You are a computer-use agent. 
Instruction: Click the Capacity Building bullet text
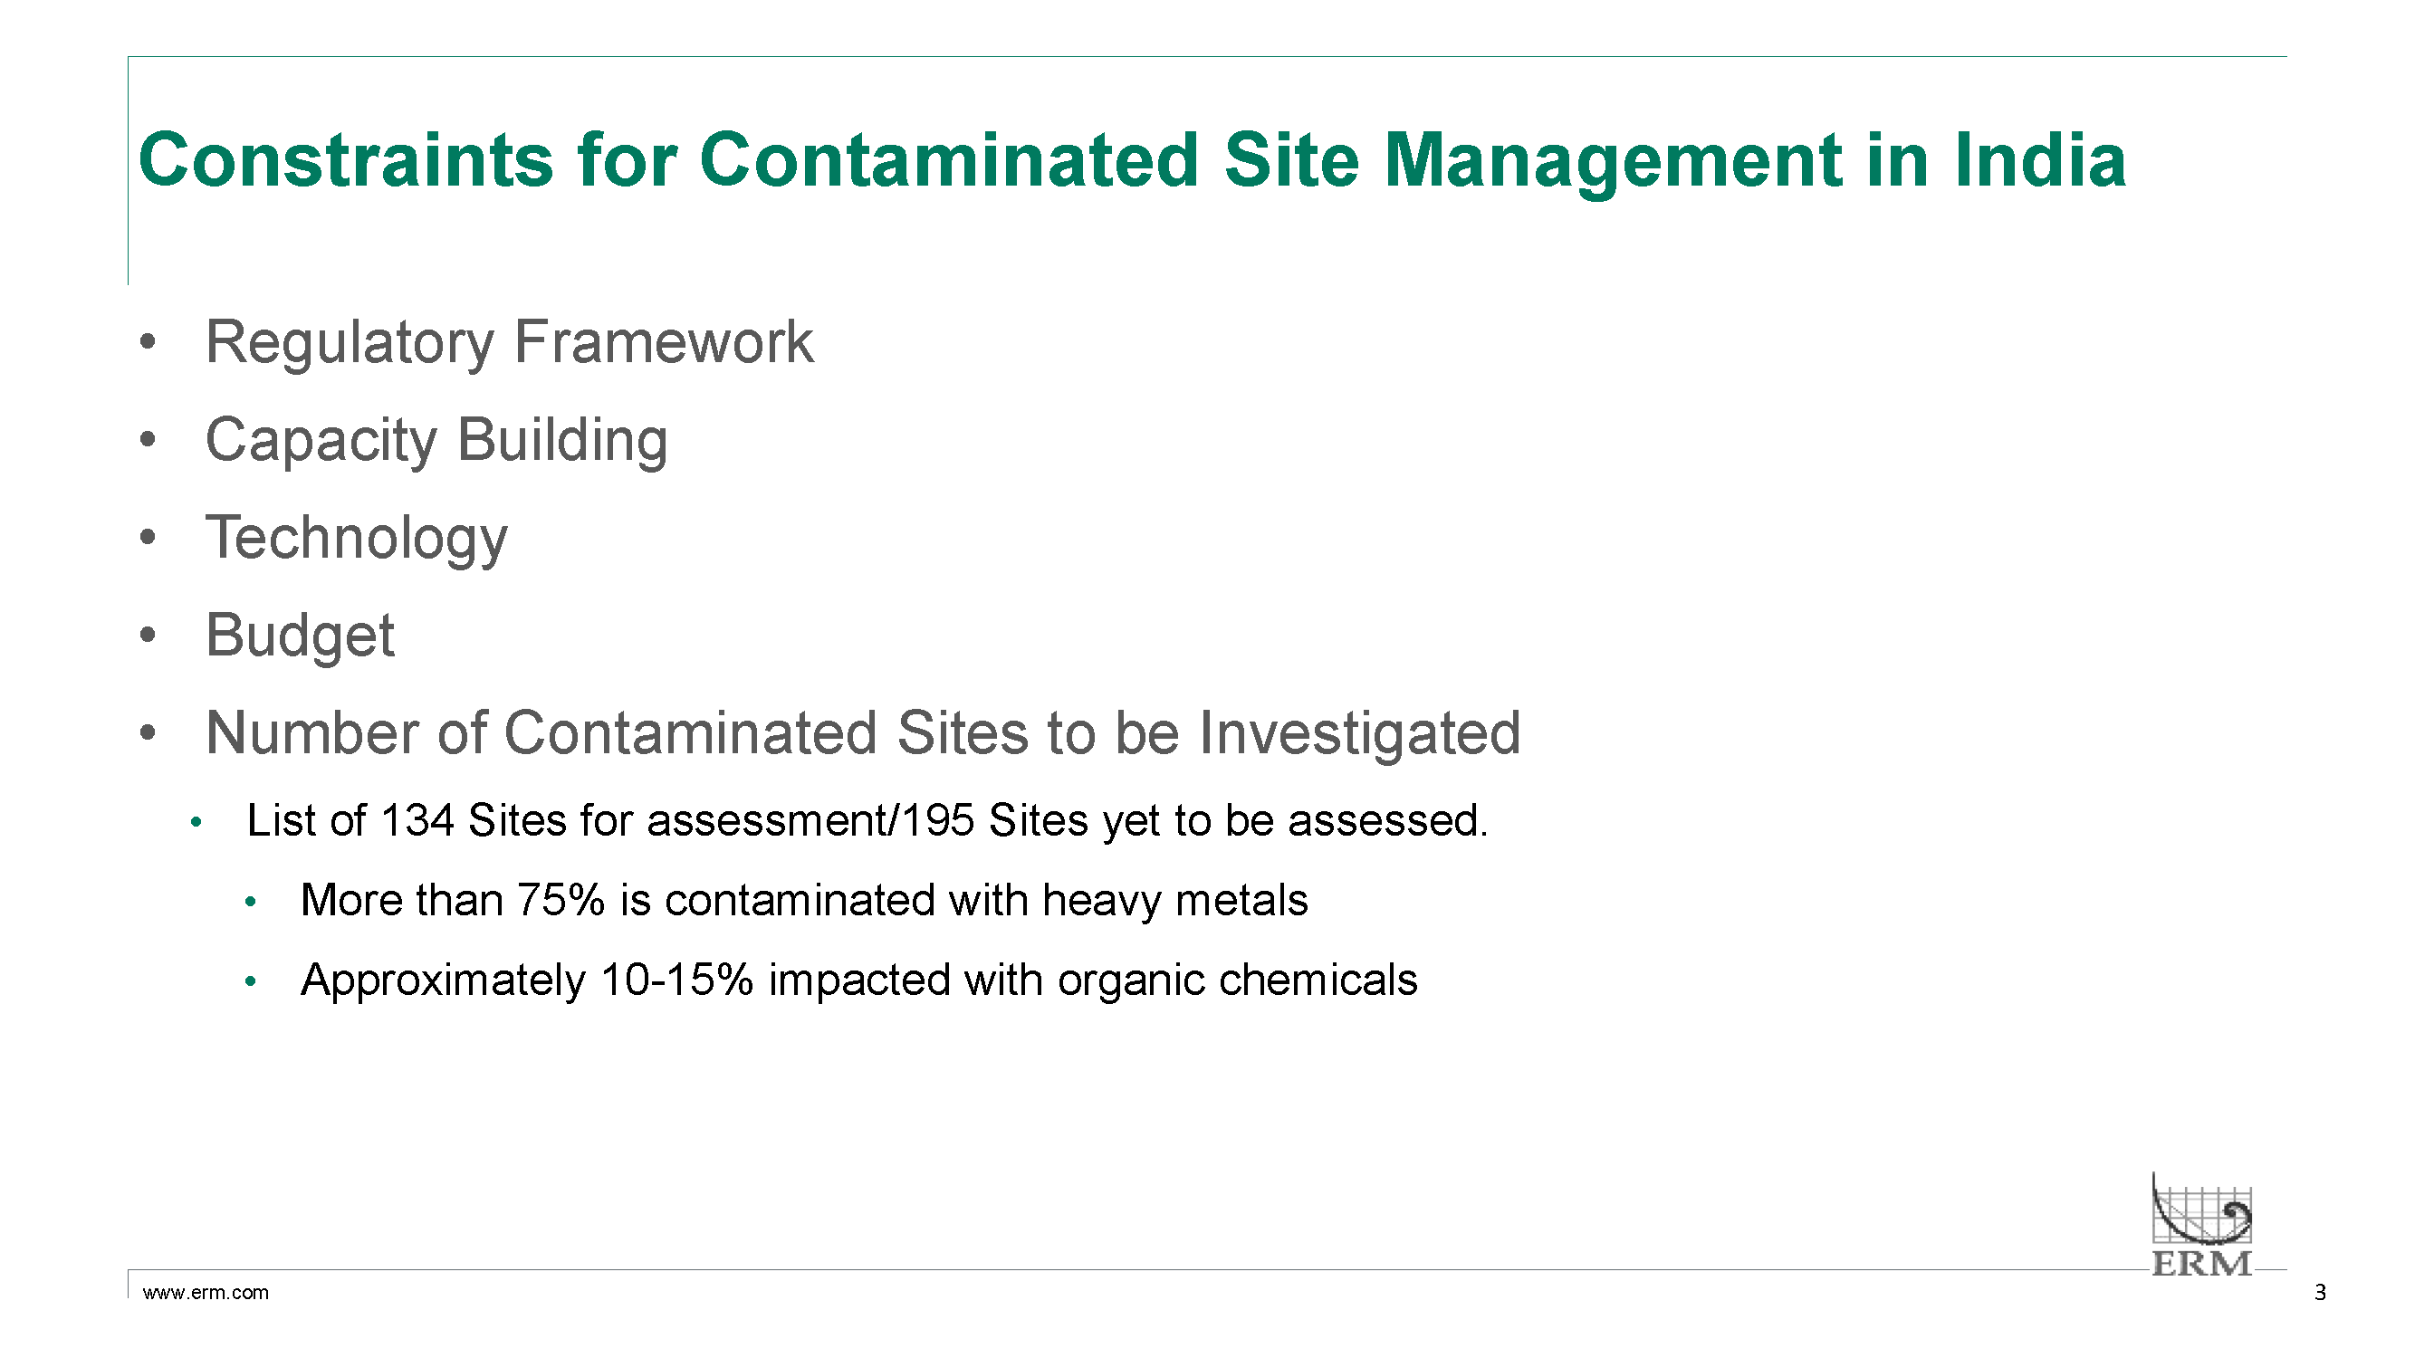coord(436,442)
